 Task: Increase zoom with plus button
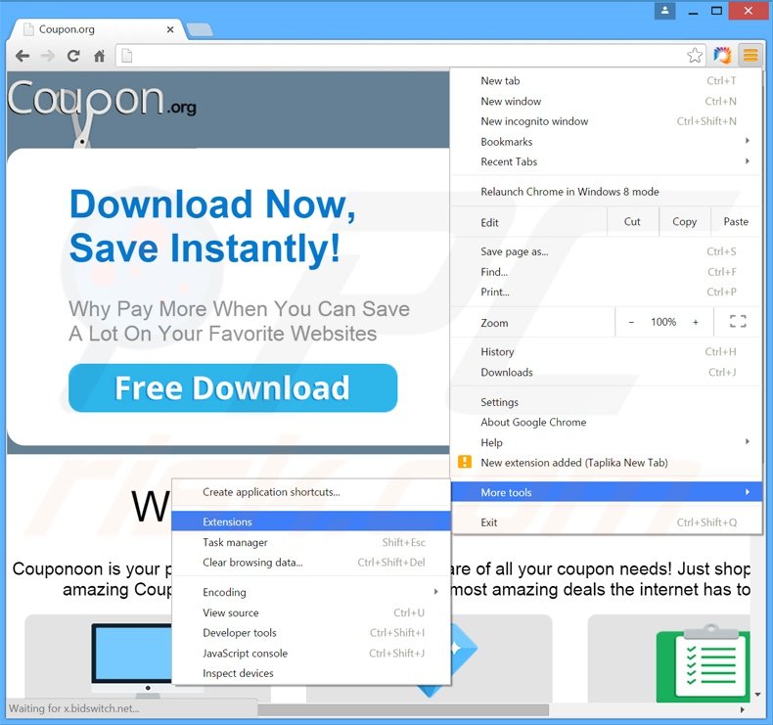[696, 322]
